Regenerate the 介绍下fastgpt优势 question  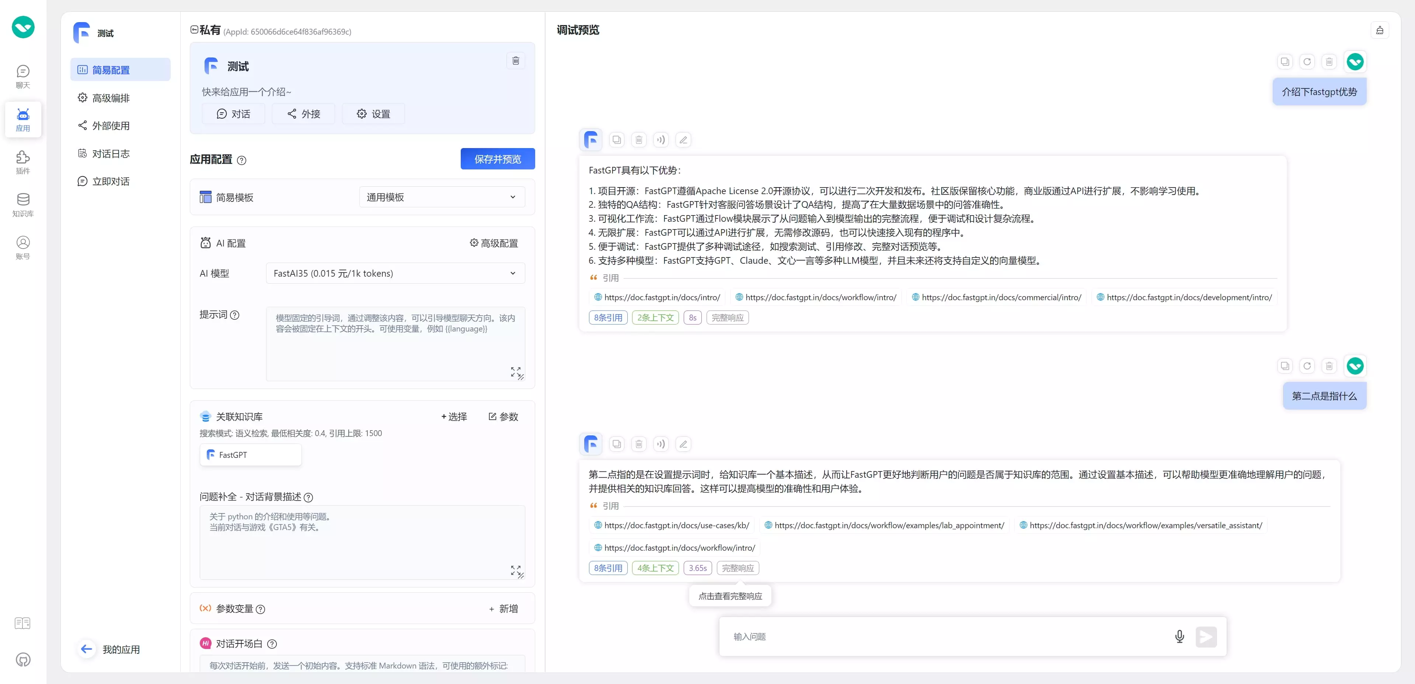click(1307, 62)
